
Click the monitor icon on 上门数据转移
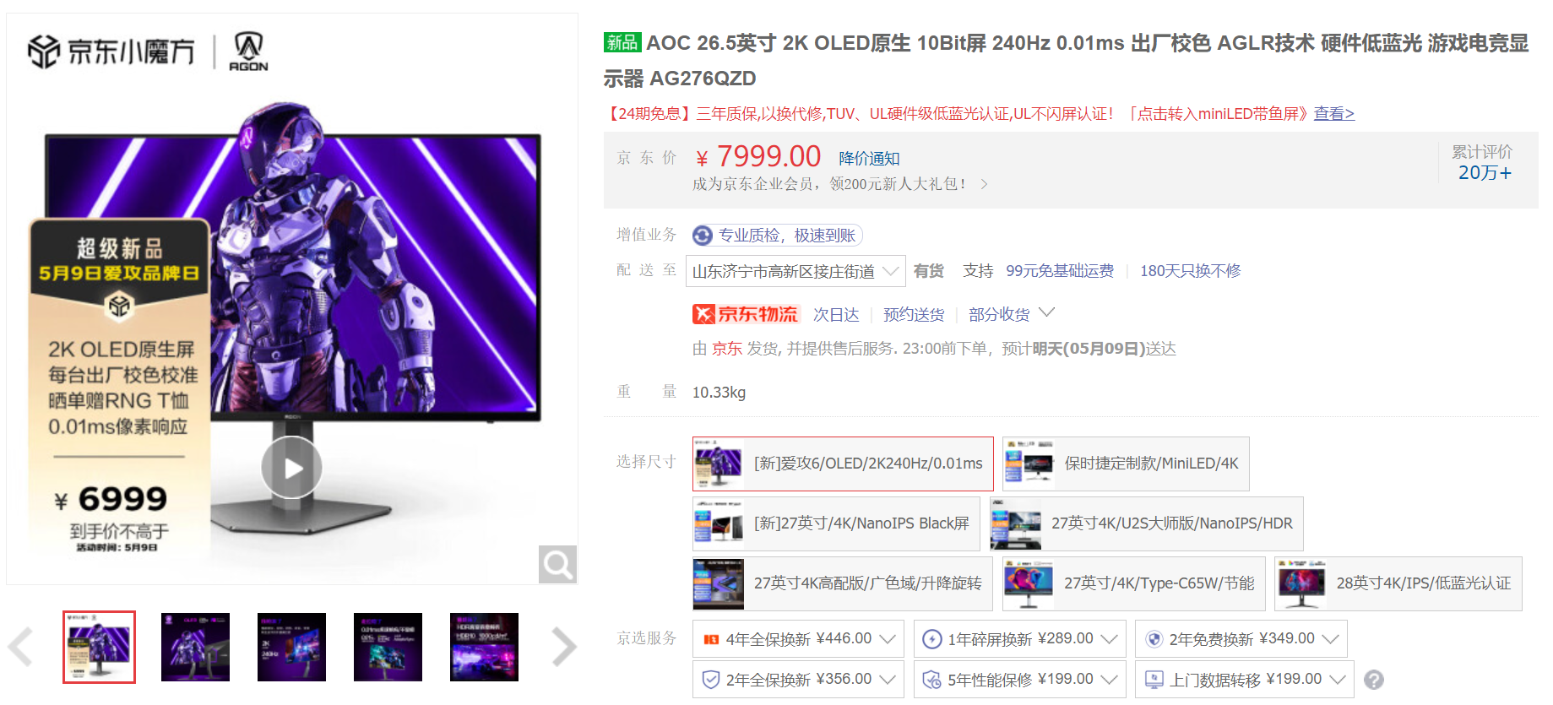click(x=1154, y=680)
